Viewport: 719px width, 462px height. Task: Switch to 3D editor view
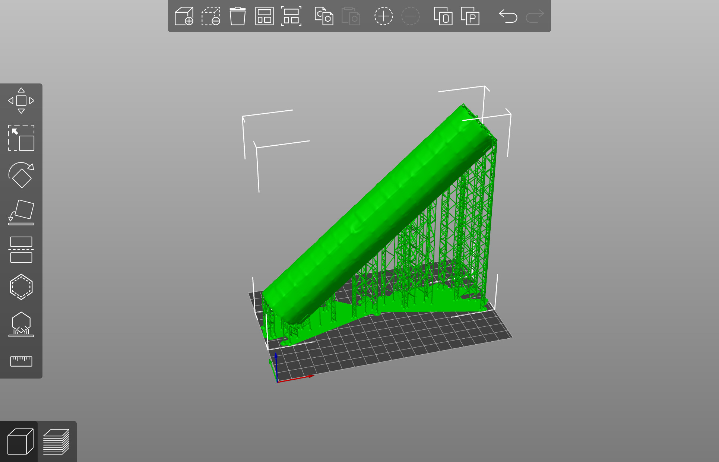point(20,442)
